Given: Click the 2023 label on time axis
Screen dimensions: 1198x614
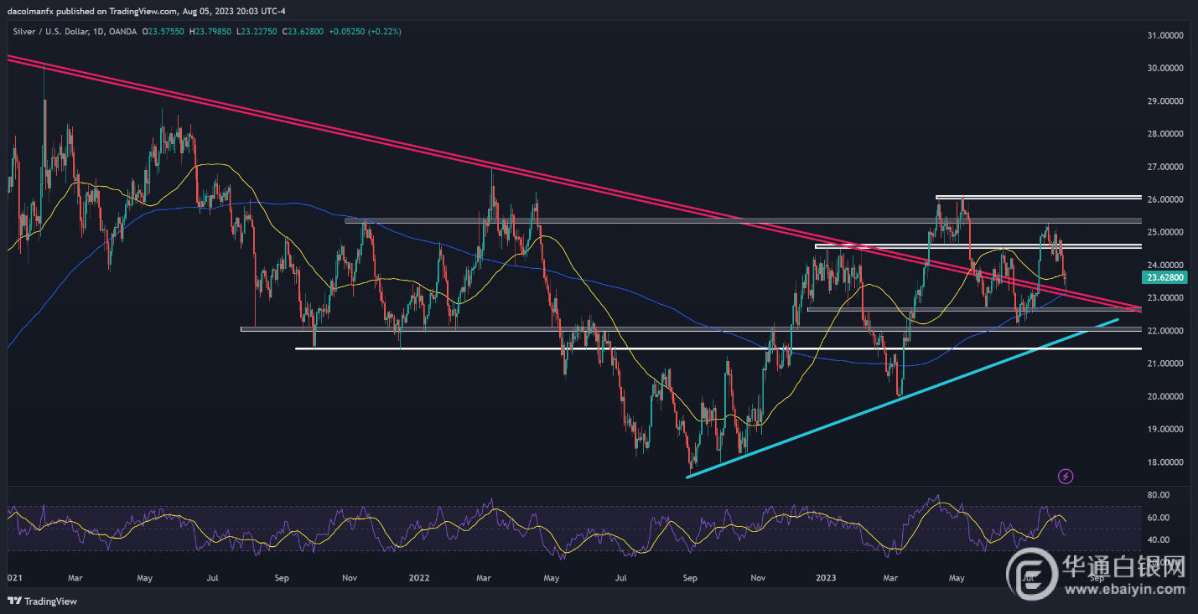Looking at the screenshot, I should 825,578.
